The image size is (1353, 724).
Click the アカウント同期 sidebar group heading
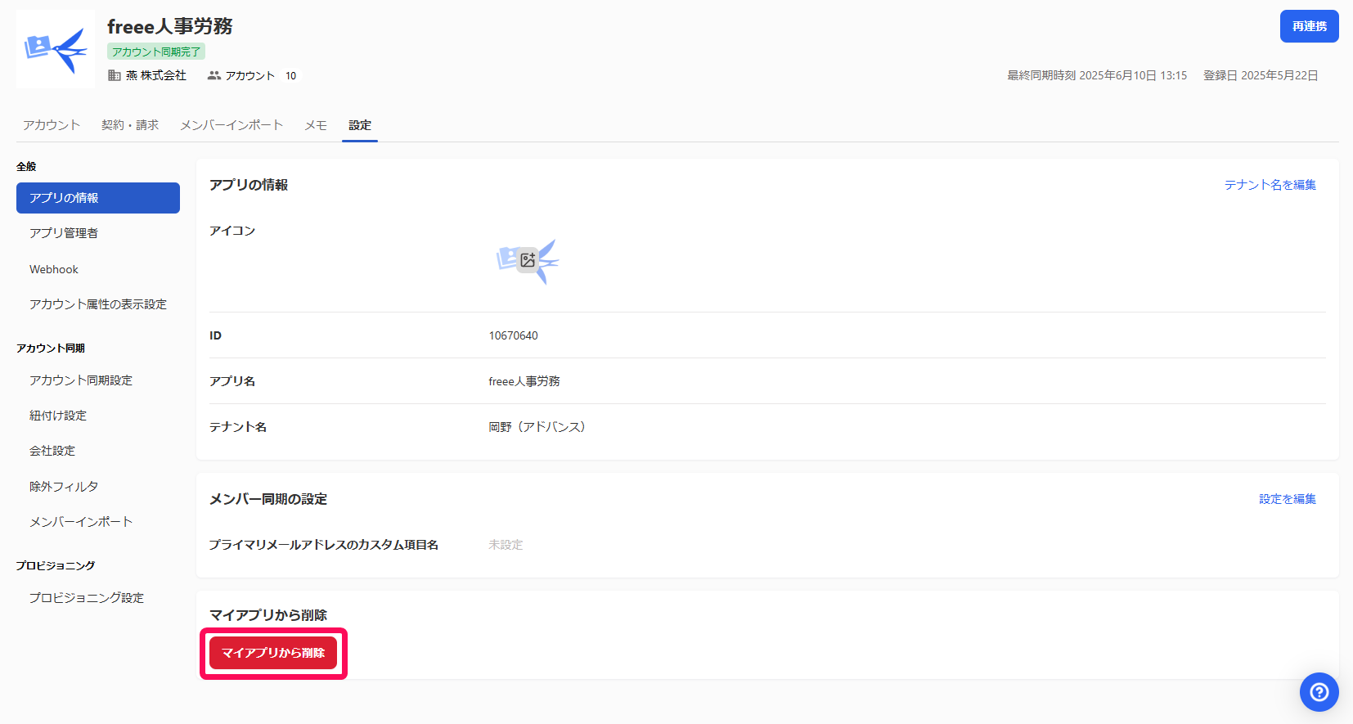(x=51, y=348)
